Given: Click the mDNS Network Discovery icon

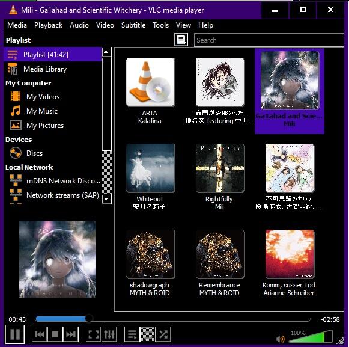Looking at the screenshot, I should pyautogui.click(x=16, y=180).
